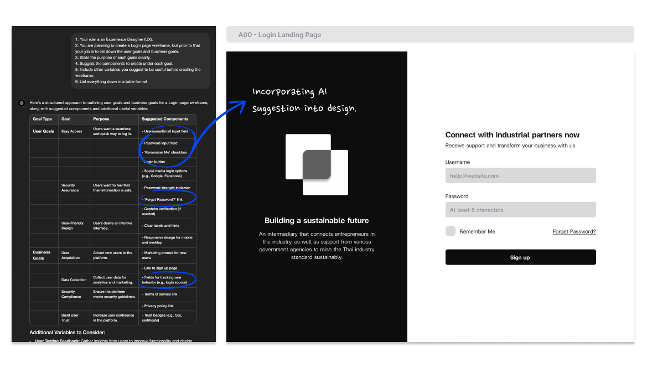Open the Forget Password link
The height and width of the screenshot is (368, 647).
574,231
